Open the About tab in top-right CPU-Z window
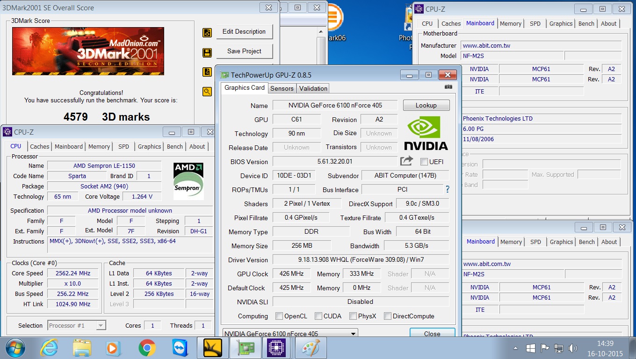The width and height of the screenshot is (636, 359). pos(609,23)
